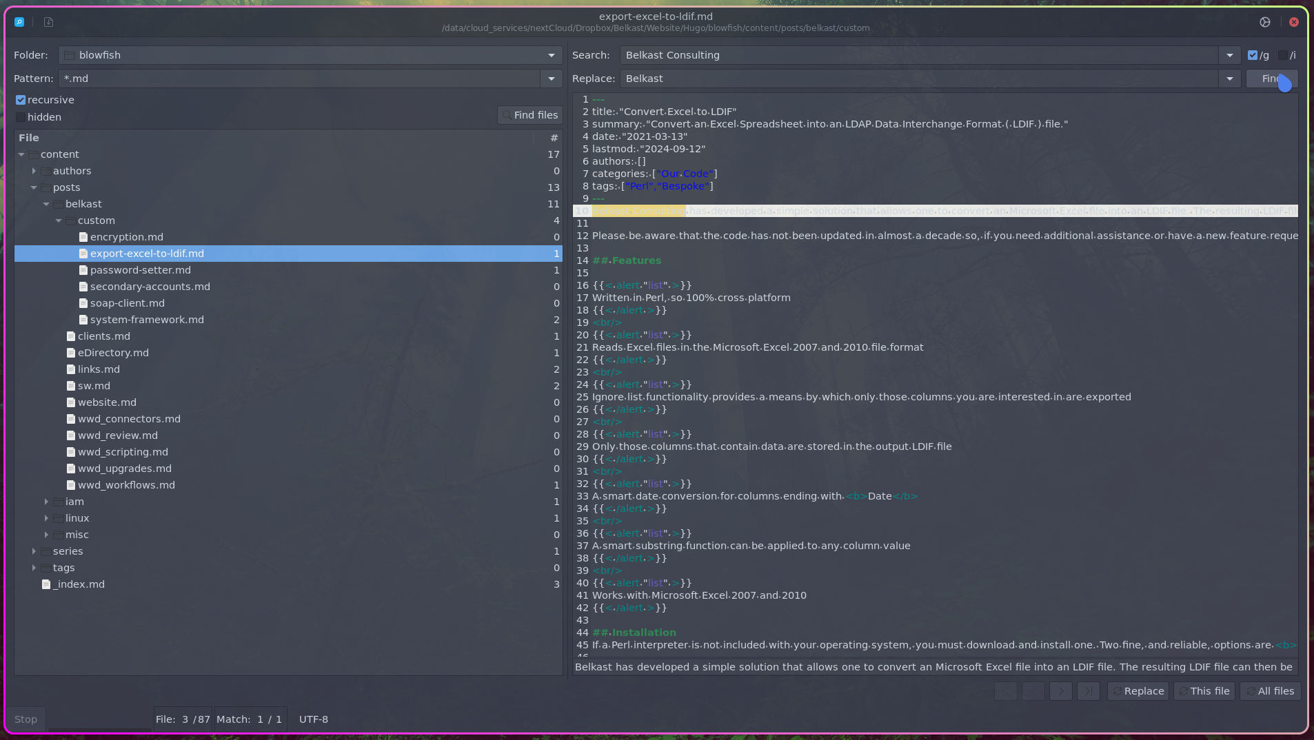Select encryption.md in the file tree

pyautogui.click(x=288, y=237)
